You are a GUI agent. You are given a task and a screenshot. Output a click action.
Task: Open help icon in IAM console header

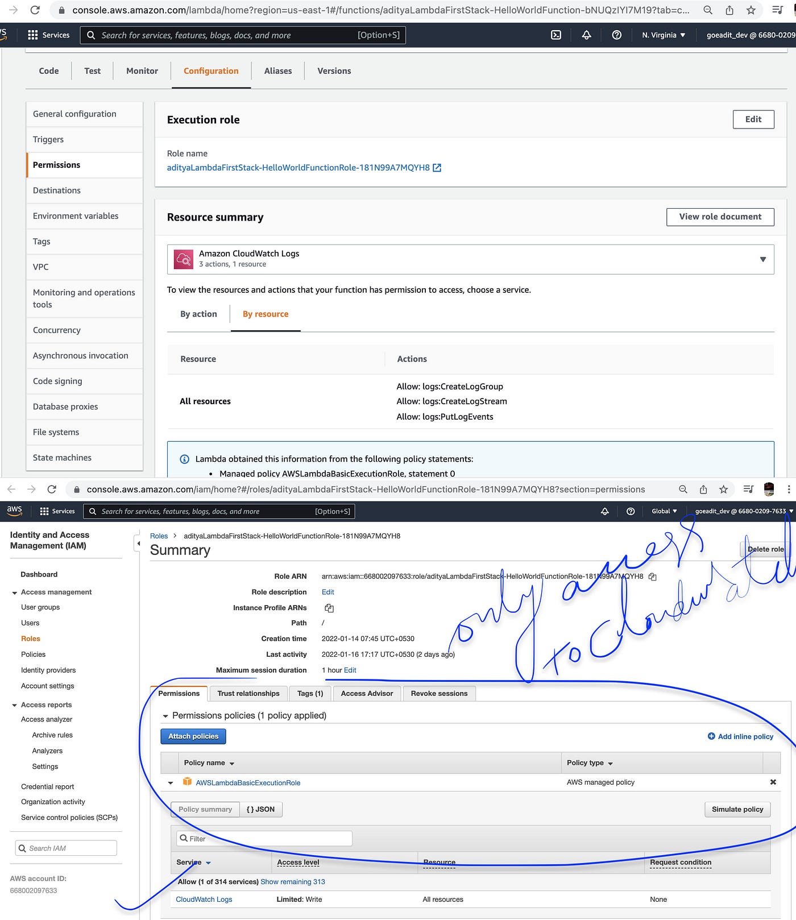(631, 511)
